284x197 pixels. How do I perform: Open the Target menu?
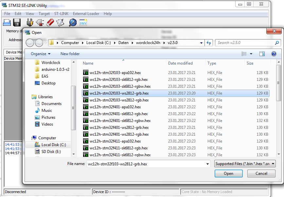[x=44, y=14]
